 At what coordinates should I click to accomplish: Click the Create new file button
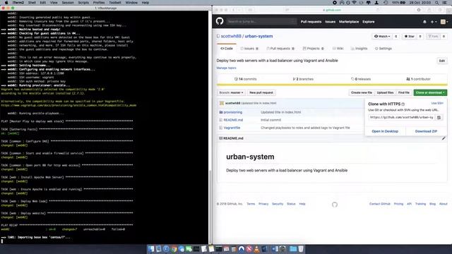point(362,92)
